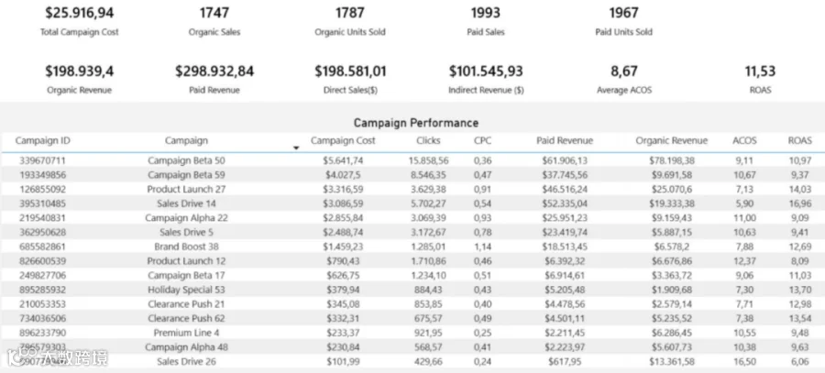The height and width of the screenshot is (373, 825).
Task: Select campaign ID 219540831
Action: pyautogui.click(x=42, y=218)
